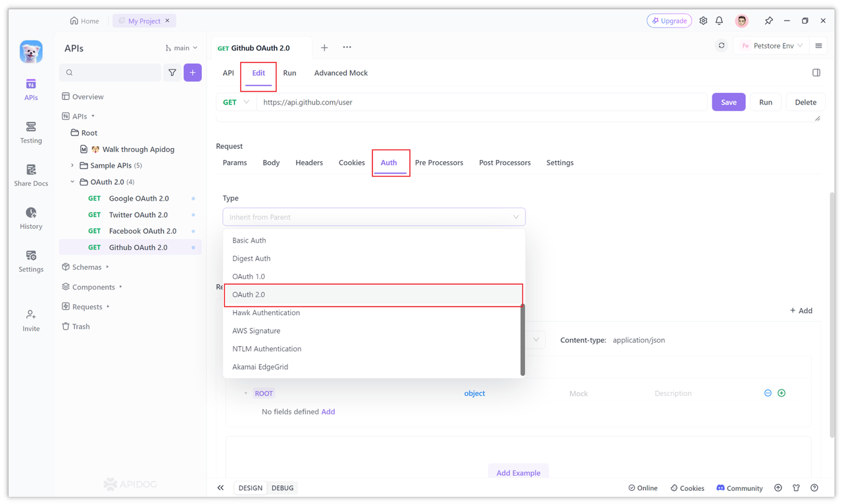Collapse the OAuth 2.0 folder

pyautogui.click(x=72, y=182)
